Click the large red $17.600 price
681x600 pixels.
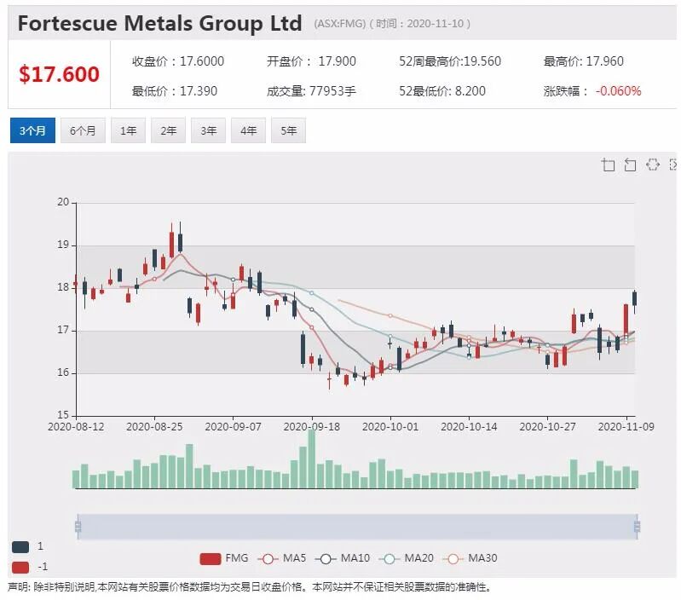tap(59, 74)
